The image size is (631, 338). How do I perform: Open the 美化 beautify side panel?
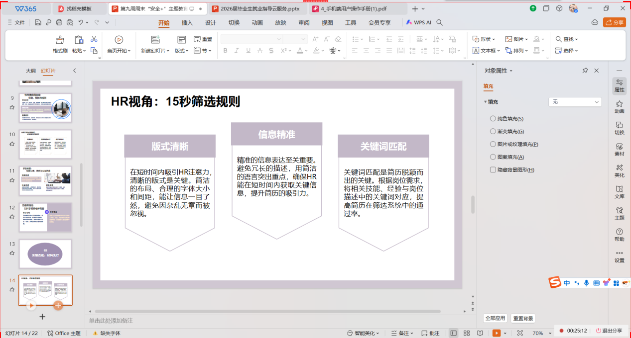[619, 171]
